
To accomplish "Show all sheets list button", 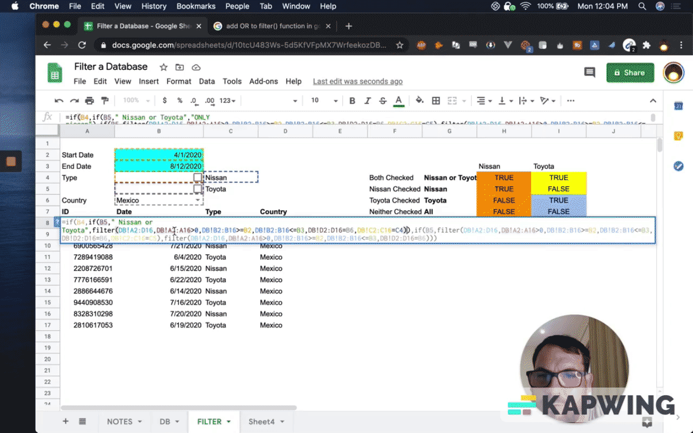I will tap(82, 422).
